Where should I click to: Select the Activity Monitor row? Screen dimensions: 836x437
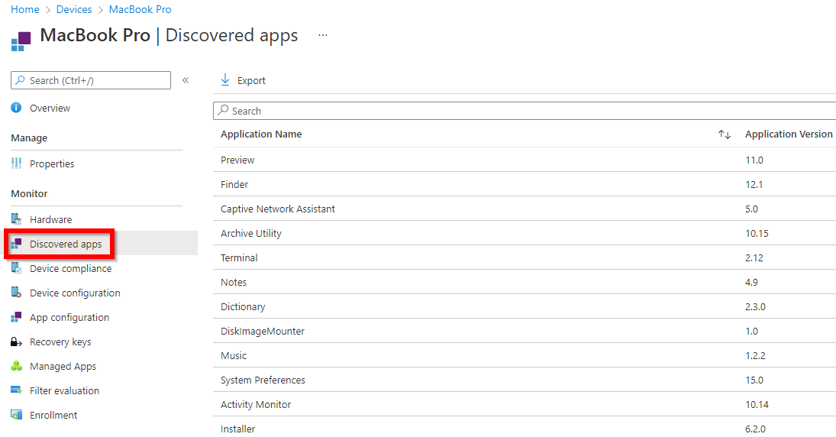pyautogui.click(x=525, y=404)
